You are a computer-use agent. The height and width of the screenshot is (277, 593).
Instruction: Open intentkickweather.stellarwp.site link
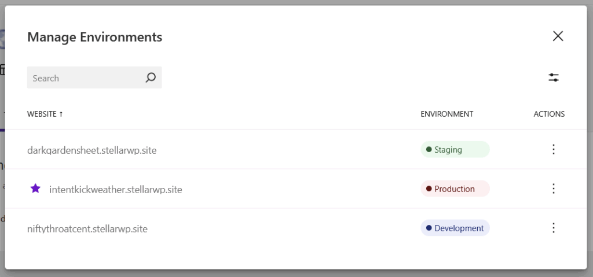(116, 189)
